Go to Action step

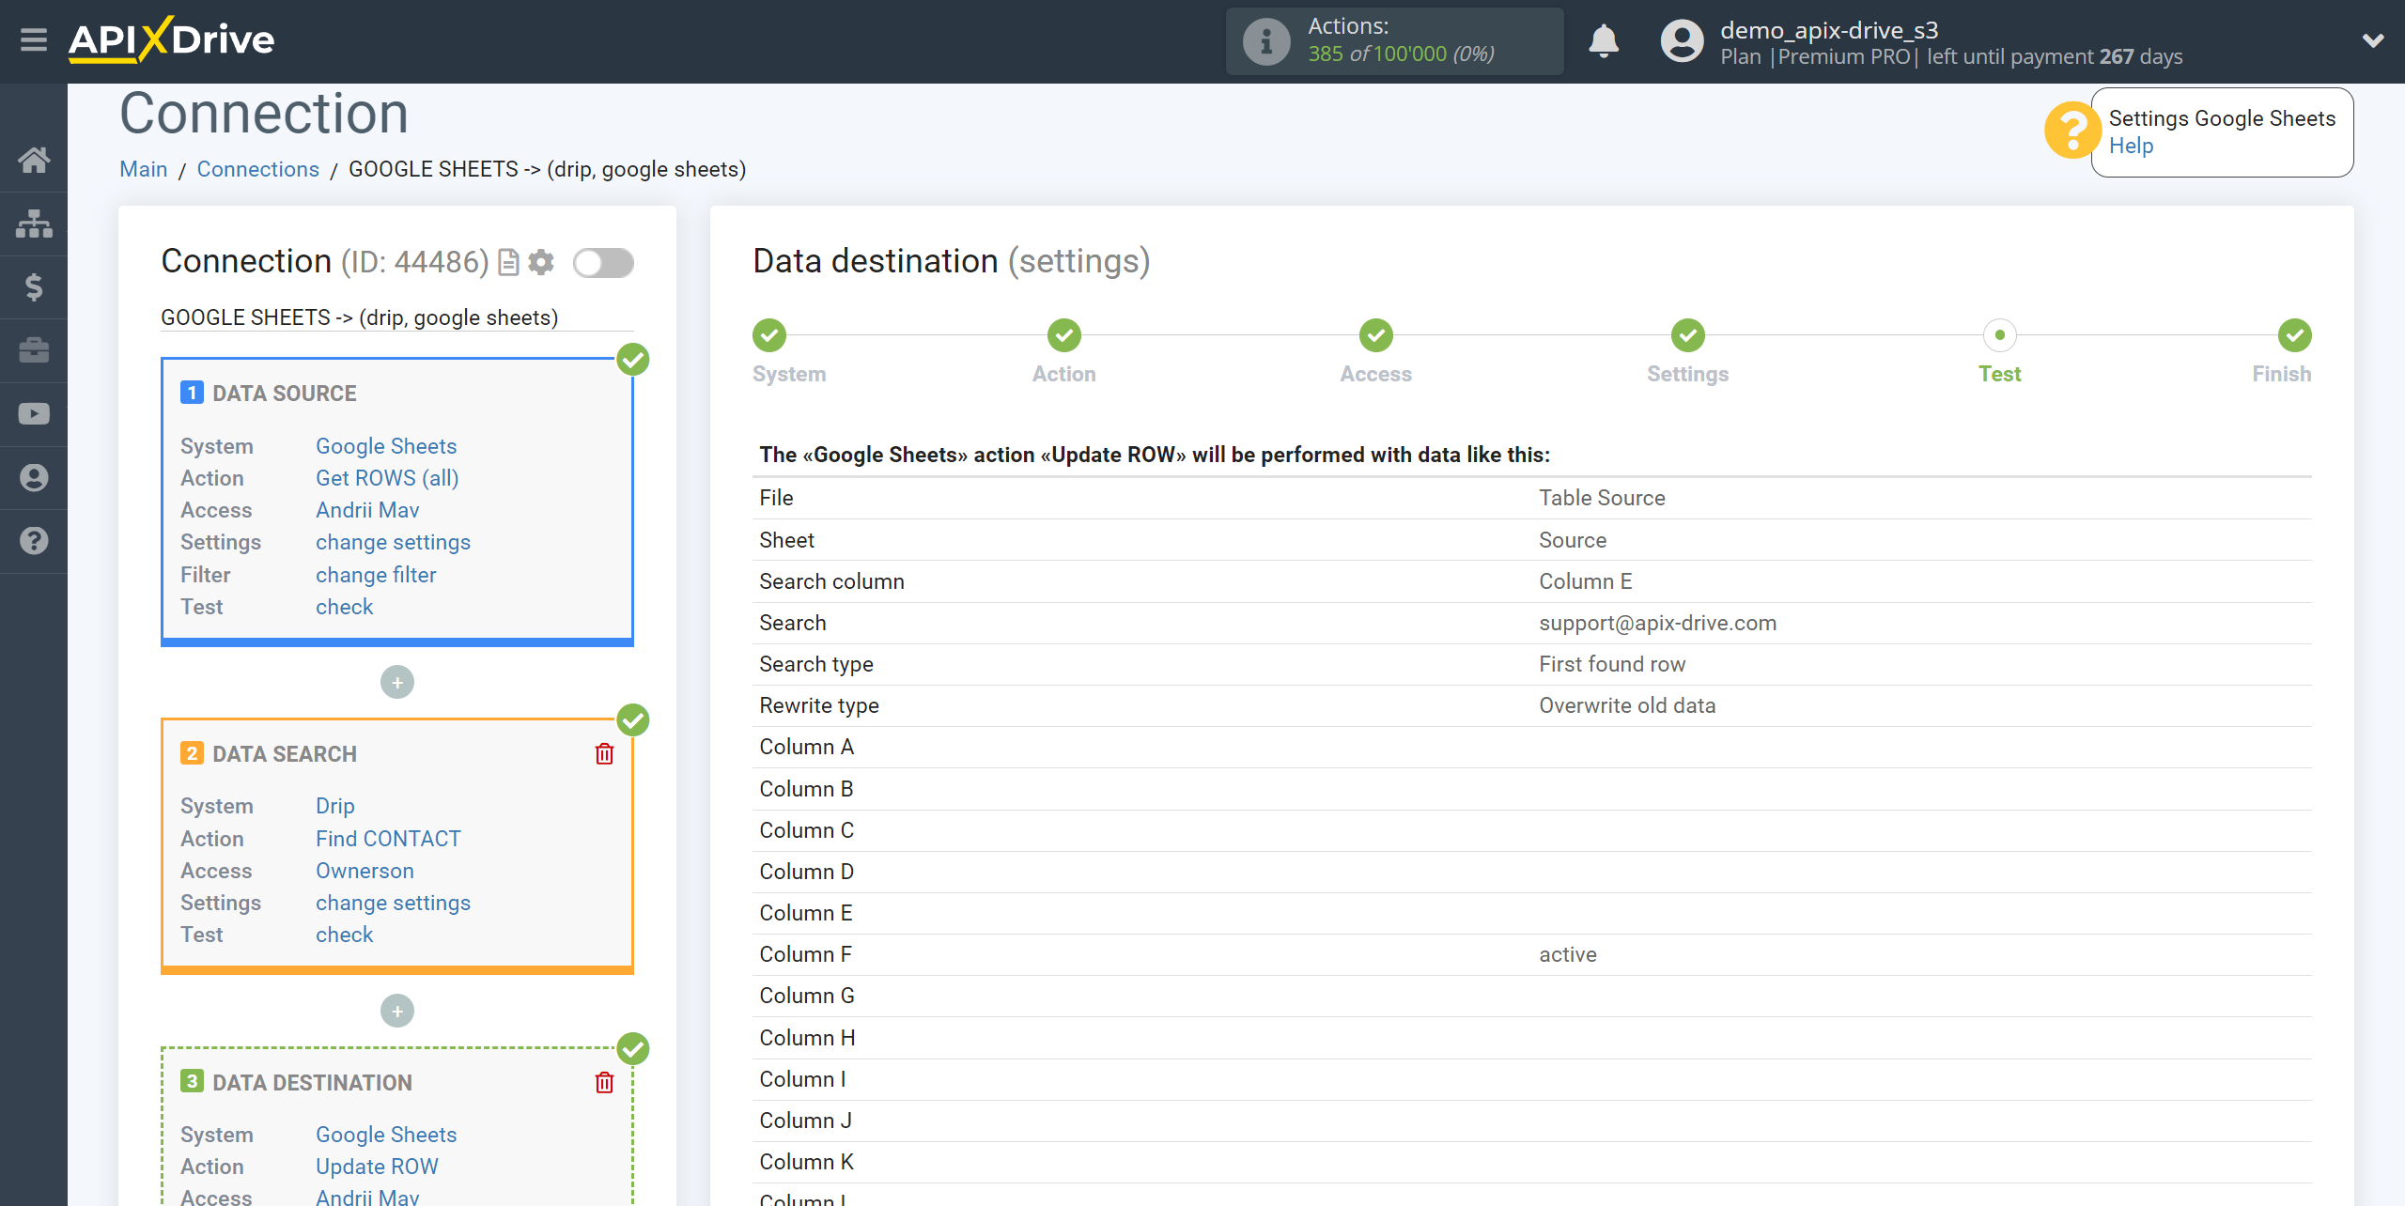[1064, 335]
